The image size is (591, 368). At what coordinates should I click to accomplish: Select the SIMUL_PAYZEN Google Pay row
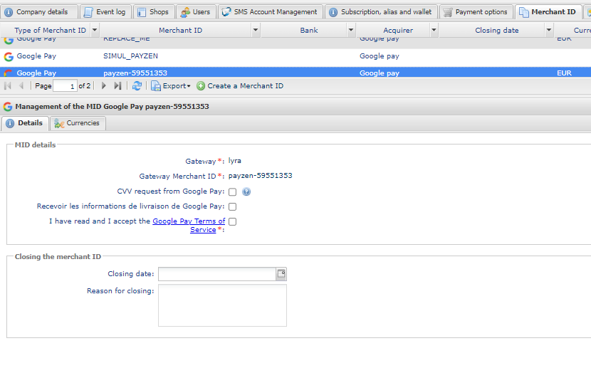295,56
